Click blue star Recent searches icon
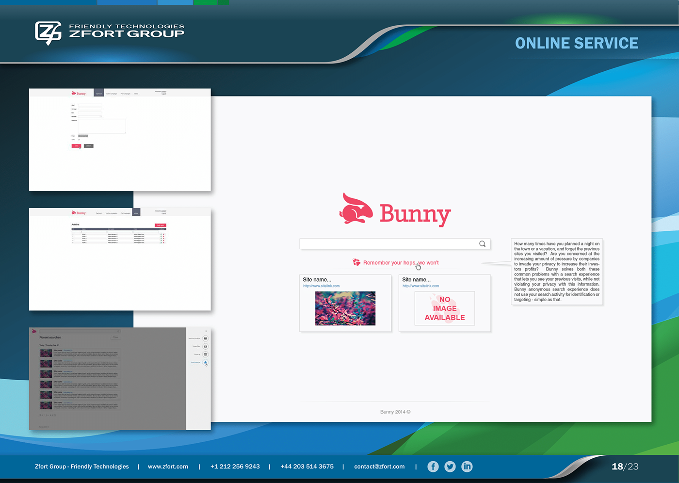679x483 pixels. click(x=205, y=362)
